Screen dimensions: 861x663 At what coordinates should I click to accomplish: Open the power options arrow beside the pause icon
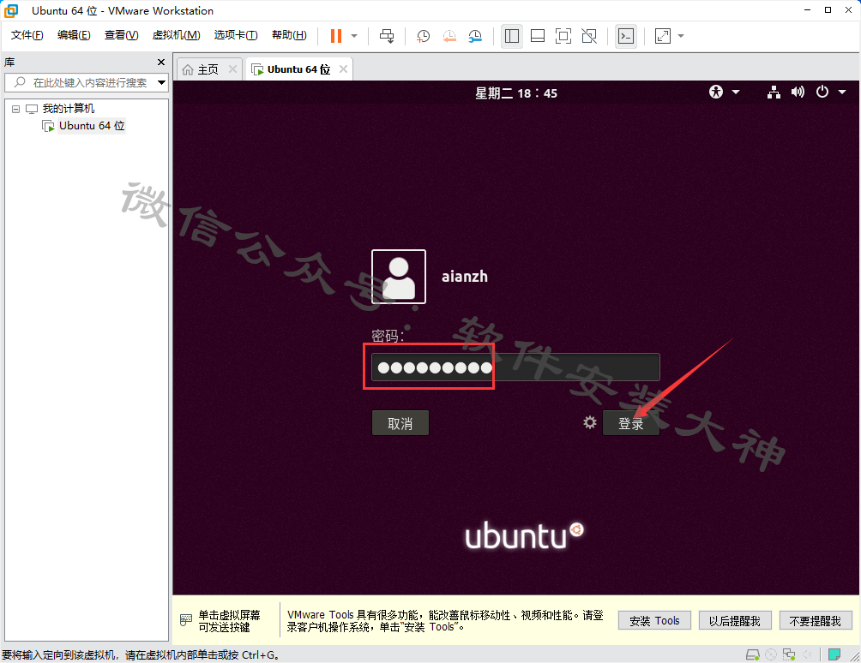(x=354, y=36)
